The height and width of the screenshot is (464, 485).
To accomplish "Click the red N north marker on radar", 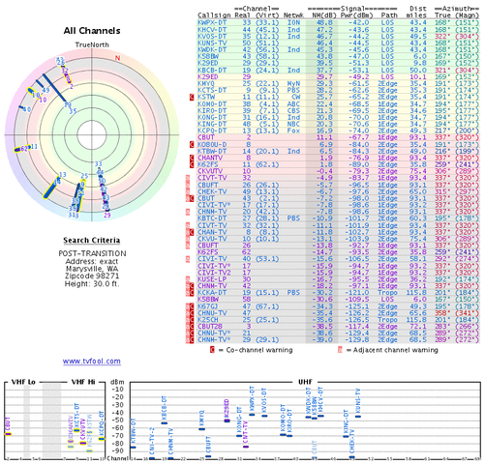I will click(x=117, y=58).
